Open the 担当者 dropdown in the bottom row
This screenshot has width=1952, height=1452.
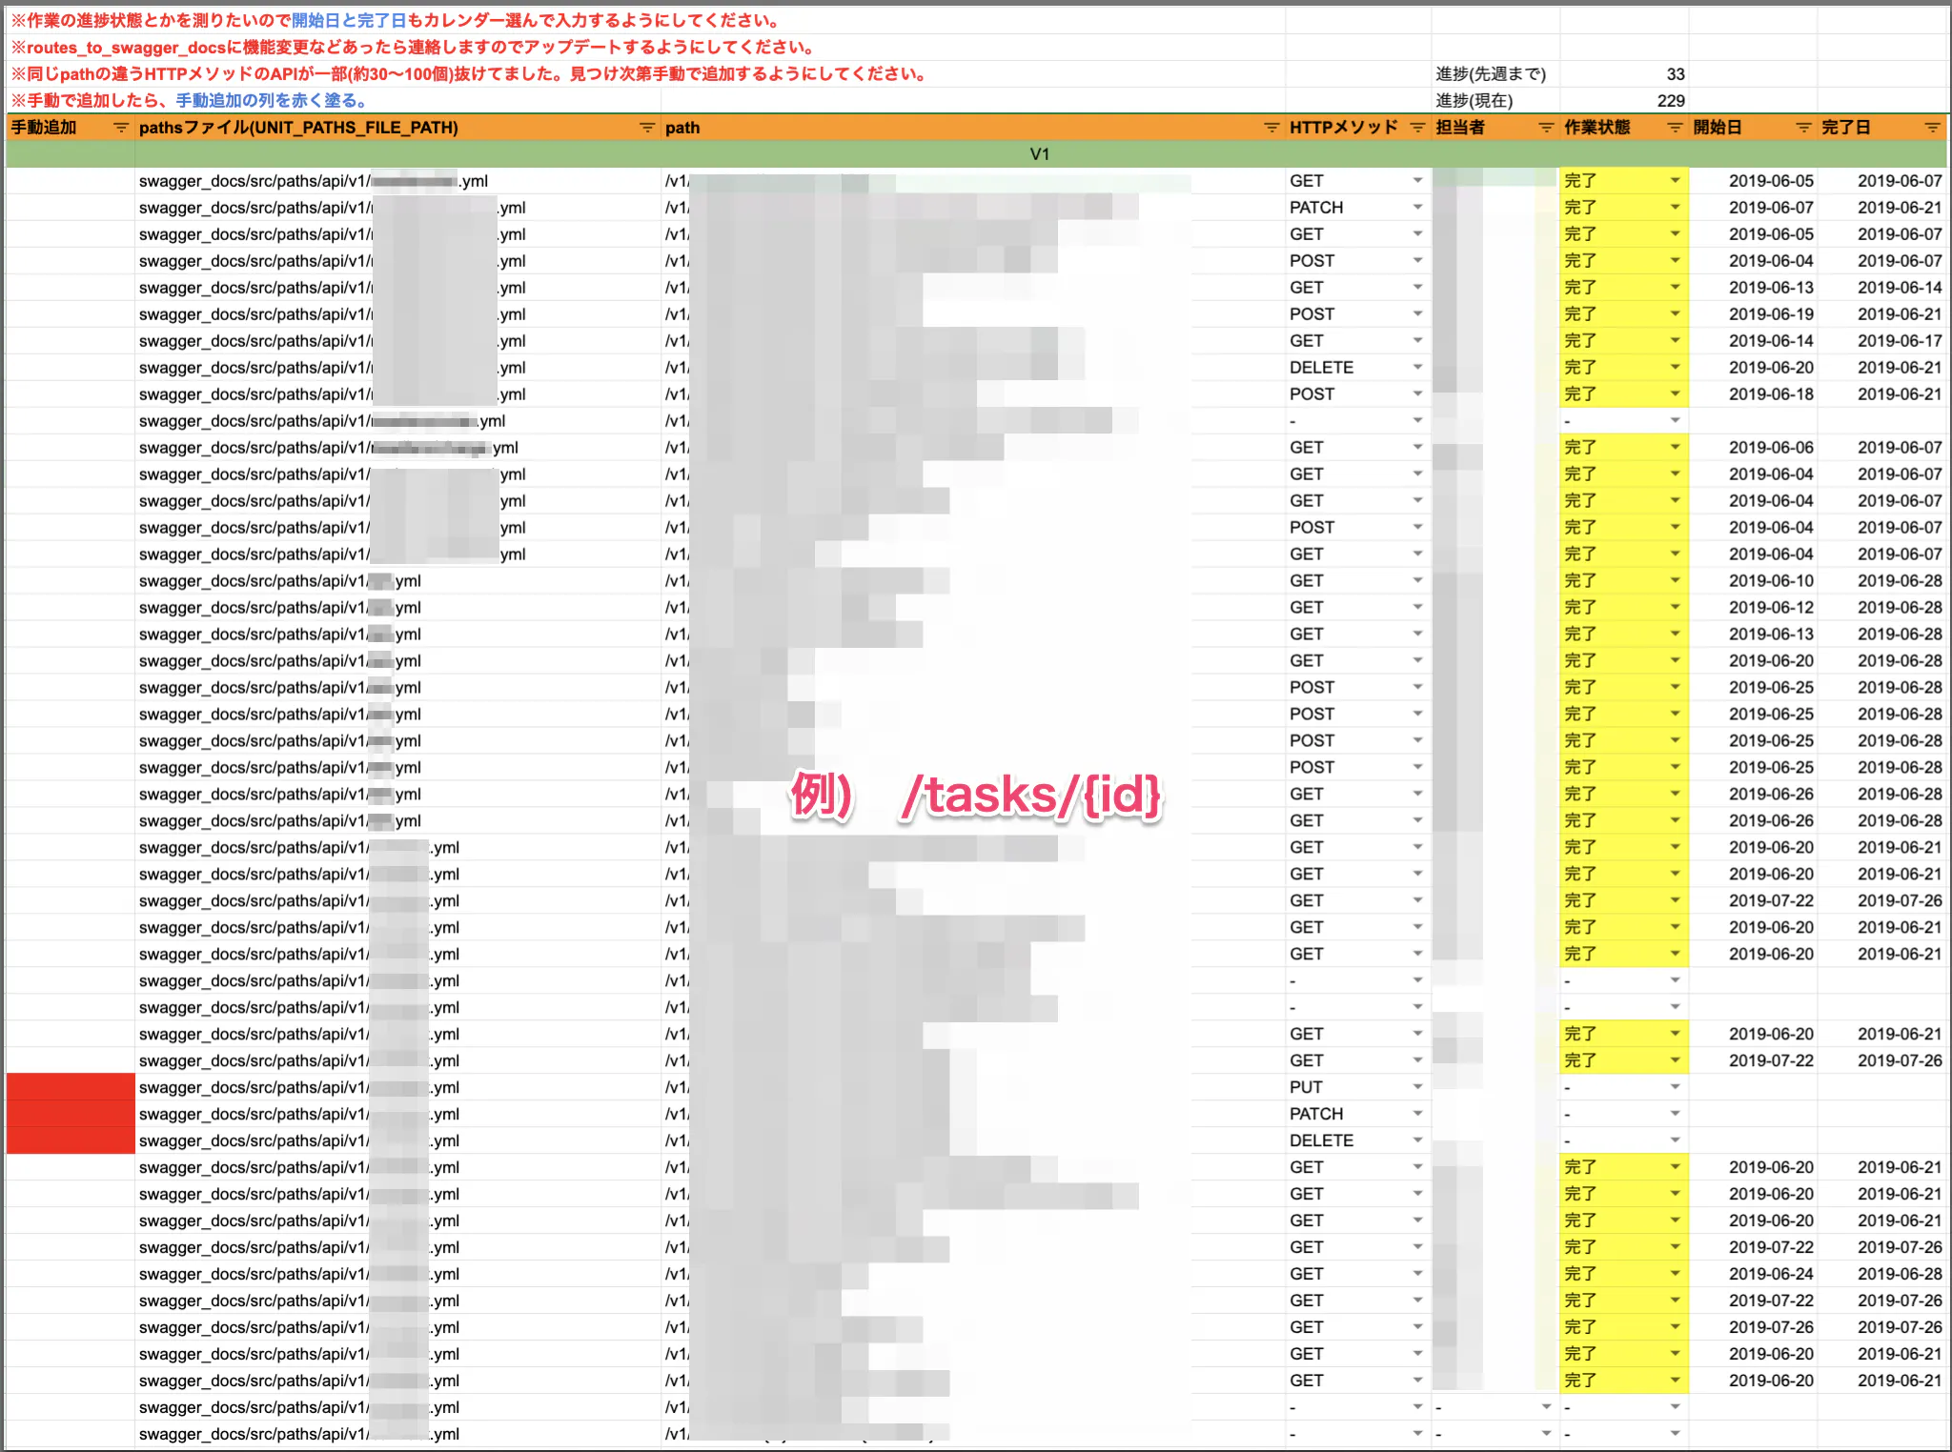[x=1546, y=1434]
